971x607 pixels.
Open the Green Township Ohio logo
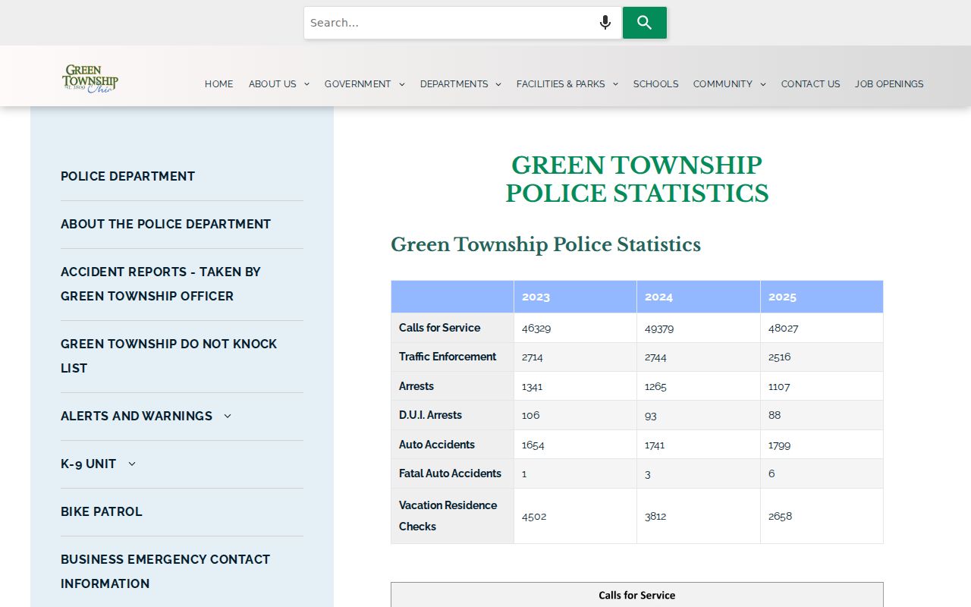pyautogui.click(x=90, y=79)
